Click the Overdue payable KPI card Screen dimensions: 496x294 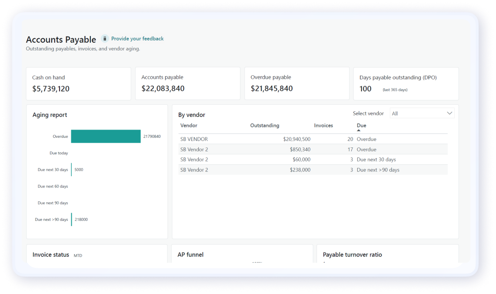[x=297, y=83]
